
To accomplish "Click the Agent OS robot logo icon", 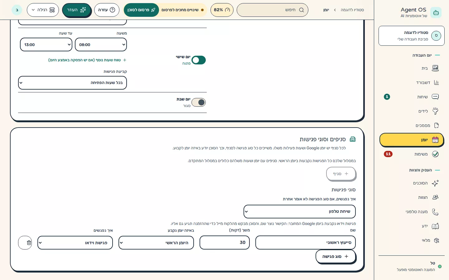I will [x=436, y=12].
